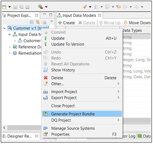
Task: Click Project Explorer horizontal scrollbar left arrow
Action: pos(4,128)
